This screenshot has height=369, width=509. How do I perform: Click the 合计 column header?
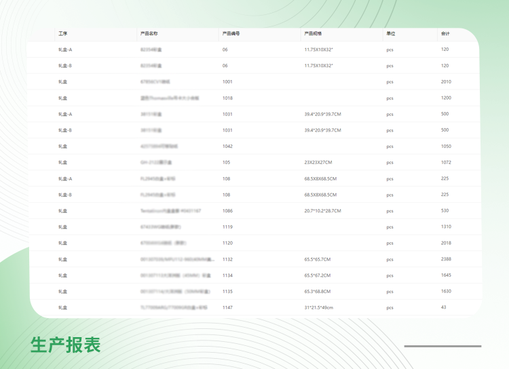[x=445, y=33]
